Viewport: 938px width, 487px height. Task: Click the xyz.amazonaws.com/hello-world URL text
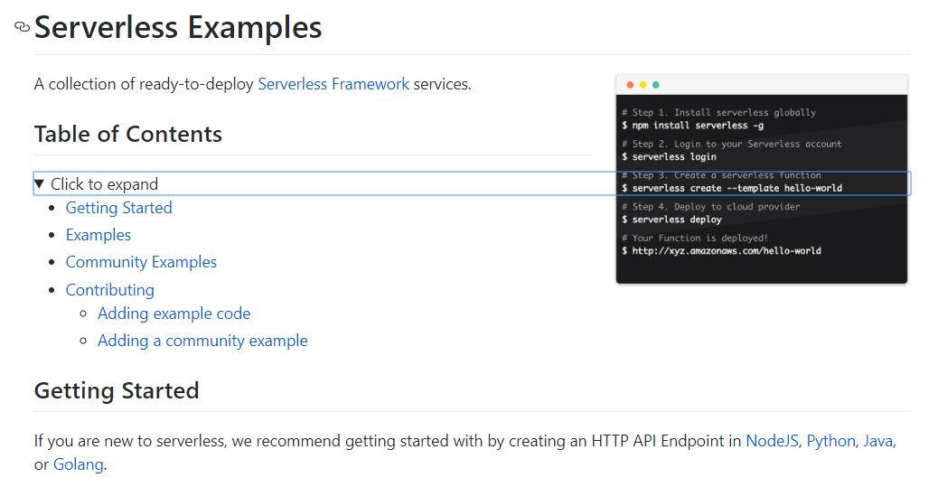(727, 250)
